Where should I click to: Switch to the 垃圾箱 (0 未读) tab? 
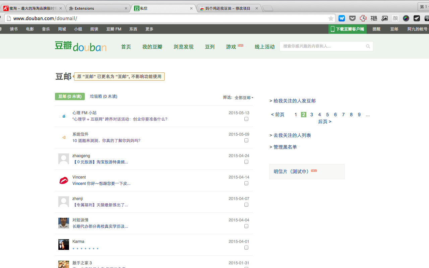point(104,96)
